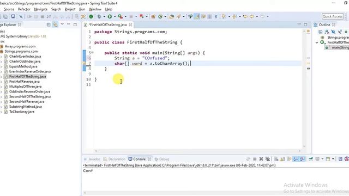Click the Previous Annotation arrow icon
The image size is (349, 196).
click(x=234, y=16)
